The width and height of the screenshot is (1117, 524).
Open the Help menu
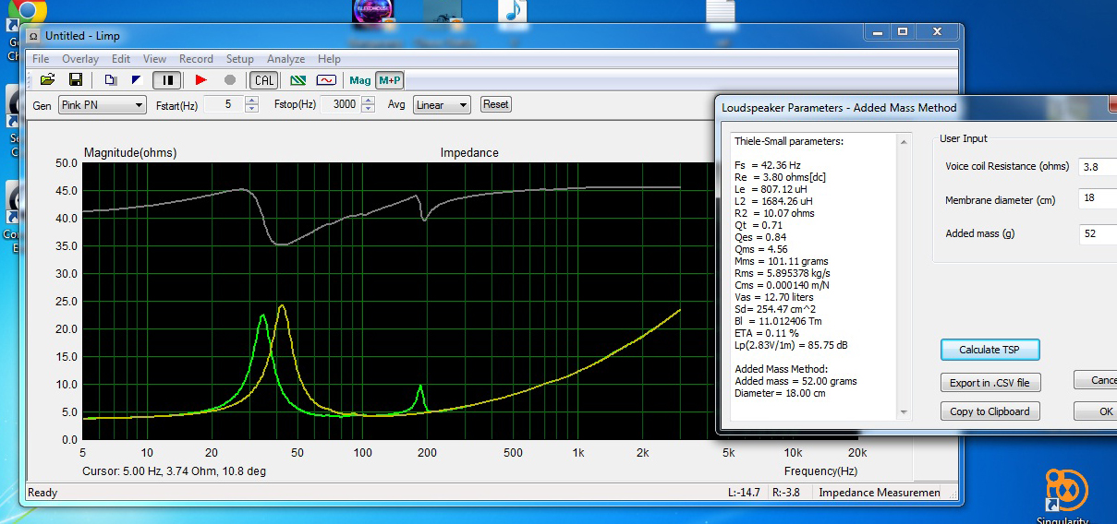[329, 59]
